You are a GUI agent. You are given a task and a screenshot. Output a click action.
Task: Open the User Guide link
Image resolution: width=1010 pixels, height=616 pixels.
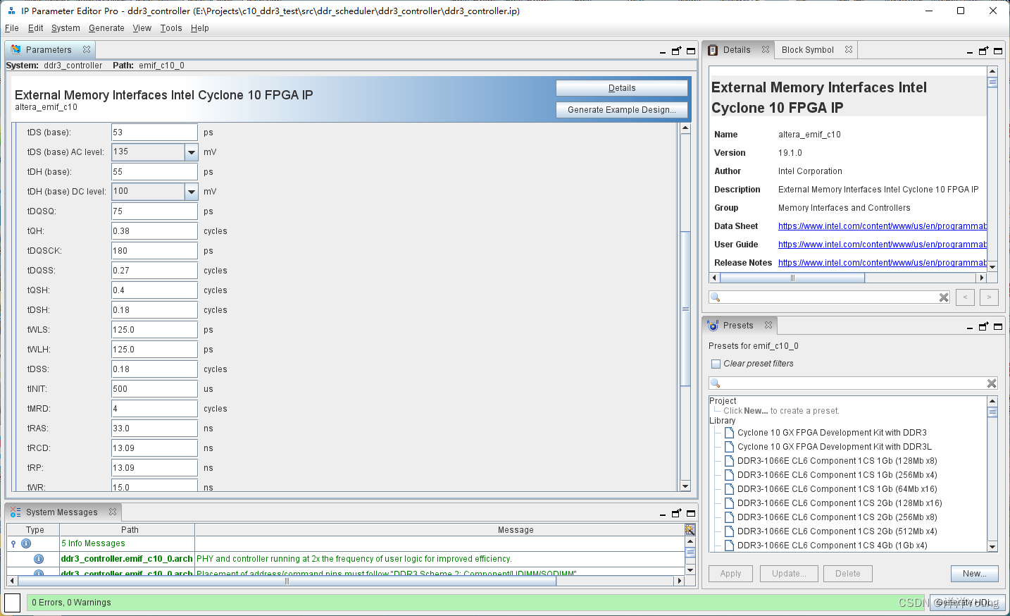click(883, 245)
